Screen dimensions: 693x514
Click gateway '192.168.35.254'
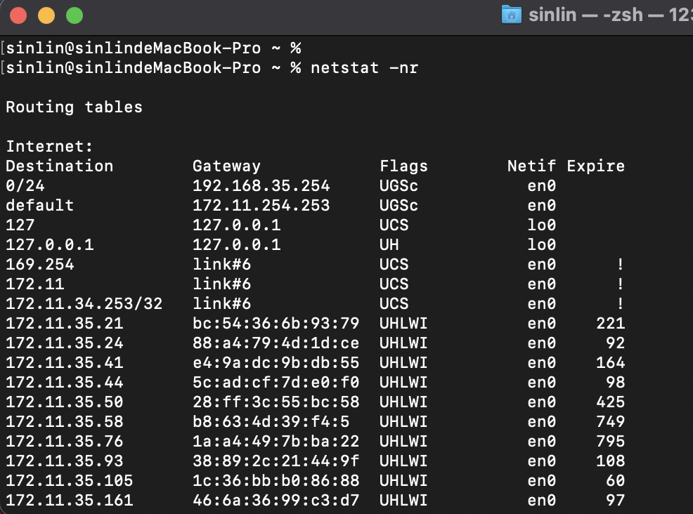[261, 185]
